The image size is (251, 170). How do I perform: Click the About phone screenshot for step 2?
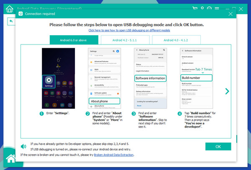104,78
